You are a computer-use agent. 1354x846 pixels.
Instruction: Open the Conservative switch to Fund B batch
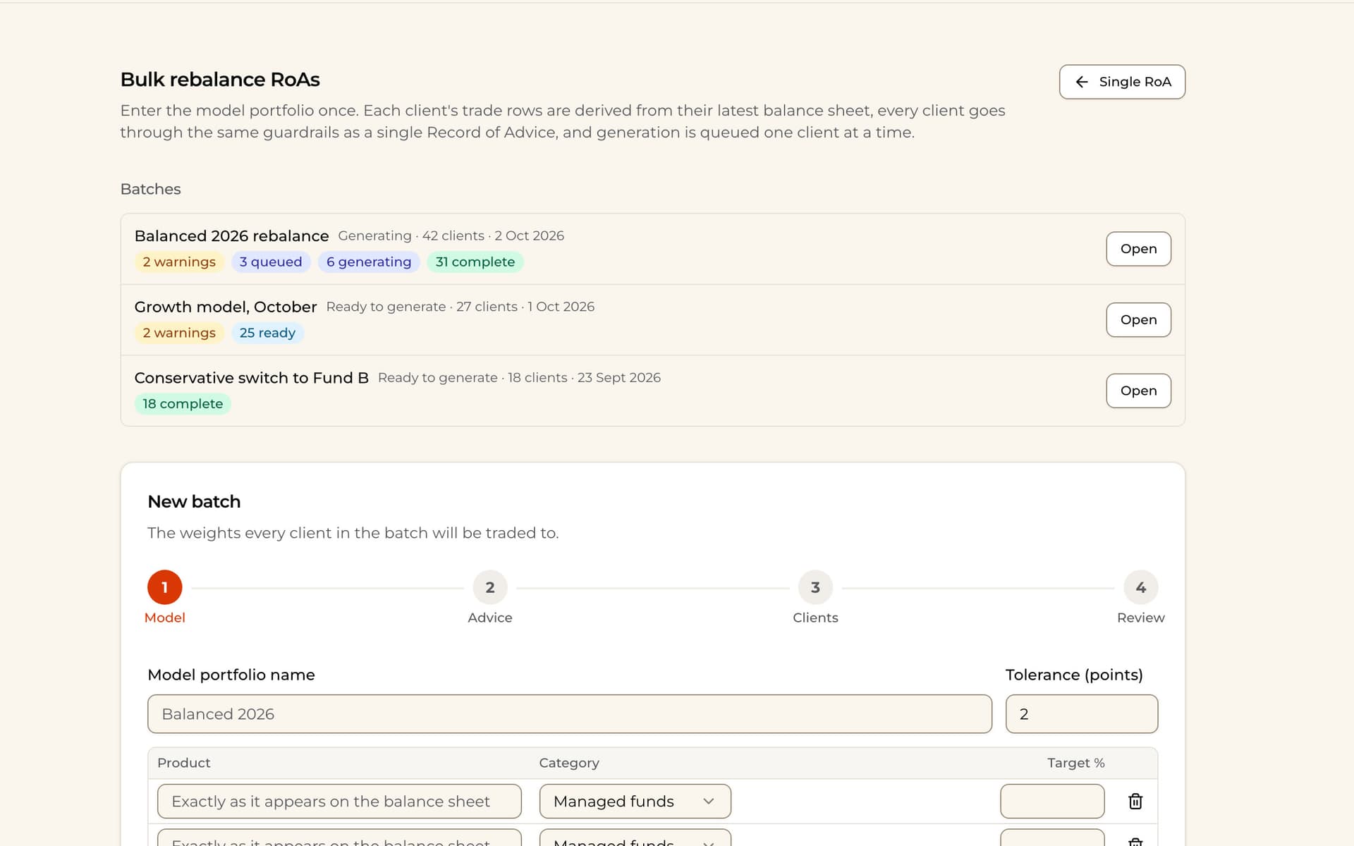pyautogui.click(x=1138, y=391)
